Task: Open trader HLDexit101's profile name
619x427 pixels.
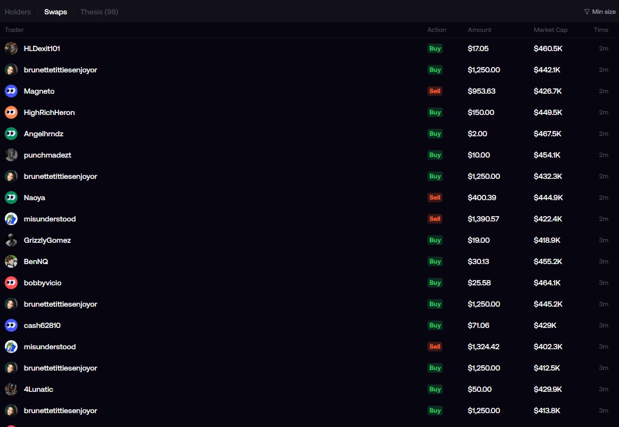Action: [42, 48]
